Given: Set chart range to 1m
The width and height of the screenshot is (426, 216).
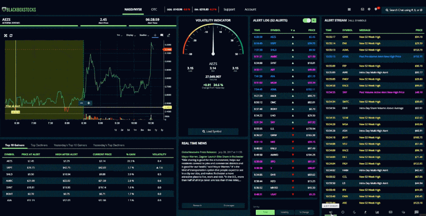Looking at the screenshot, I should tap(135, 130).
